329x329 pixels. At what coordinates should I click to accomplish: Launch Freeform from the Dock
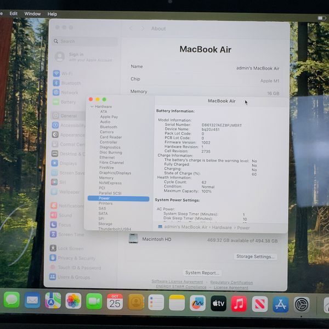pyautogui.click(x=197, y=303)
